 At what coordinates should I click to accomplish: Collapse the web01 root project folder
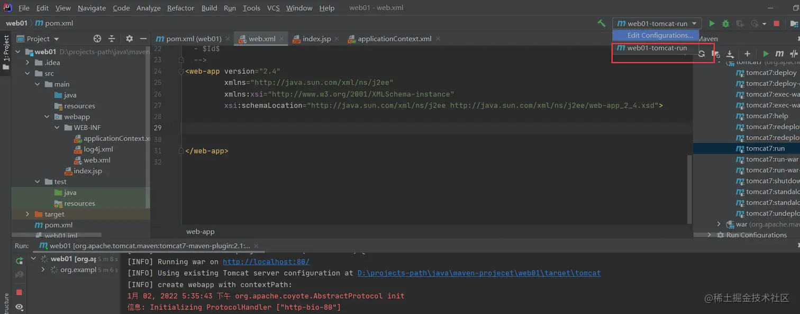tap(17, 52)
